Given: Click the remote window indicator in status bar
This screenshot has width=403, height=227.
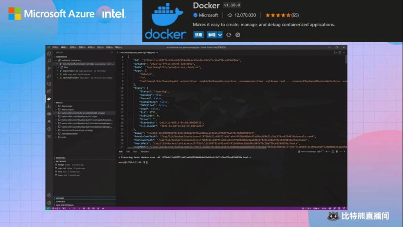Looking at the screenshot, I should point(48,208).
